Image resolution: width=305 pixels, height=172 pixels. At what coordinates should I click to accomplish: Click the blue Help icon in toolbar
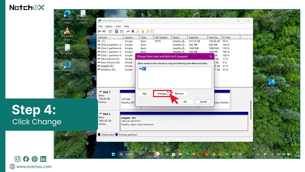coord(116,31)
